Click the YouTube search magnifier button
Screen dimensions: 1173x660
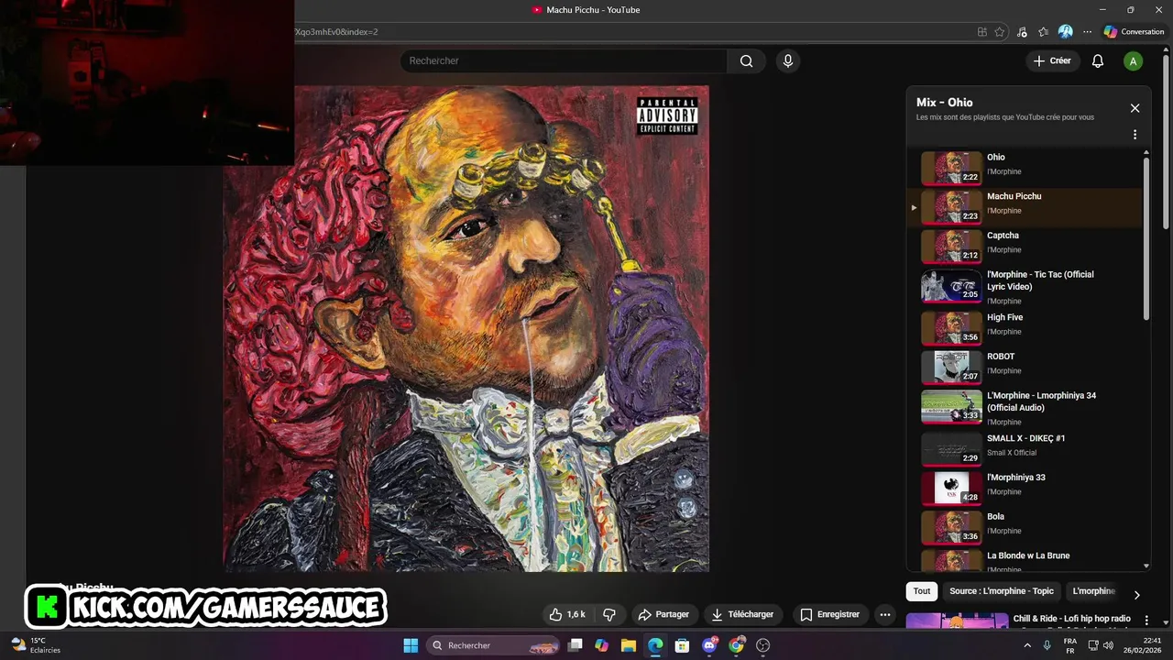pyautogui.click(x=746, y=61)
